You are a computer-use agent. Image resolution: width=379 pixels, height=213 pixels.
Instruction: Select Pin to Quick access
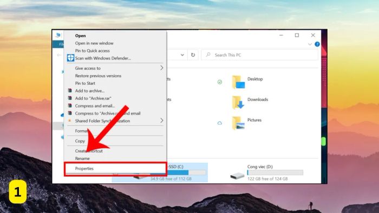pyautogui.click(x=93, y=51)
